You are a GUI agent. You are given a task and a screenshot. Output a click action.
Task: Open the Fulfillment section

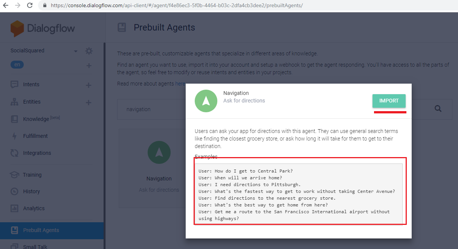pos(35,136)
